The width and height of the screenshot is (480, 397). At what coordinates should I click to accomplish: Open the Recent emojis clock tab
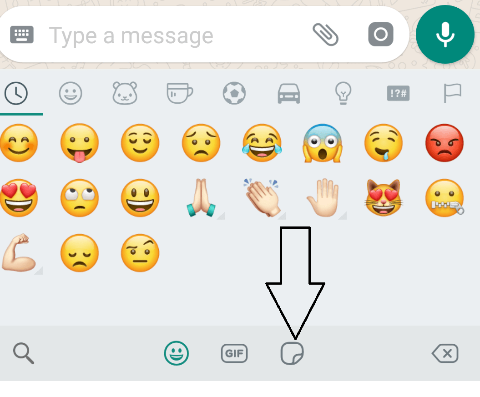(16, 93)
